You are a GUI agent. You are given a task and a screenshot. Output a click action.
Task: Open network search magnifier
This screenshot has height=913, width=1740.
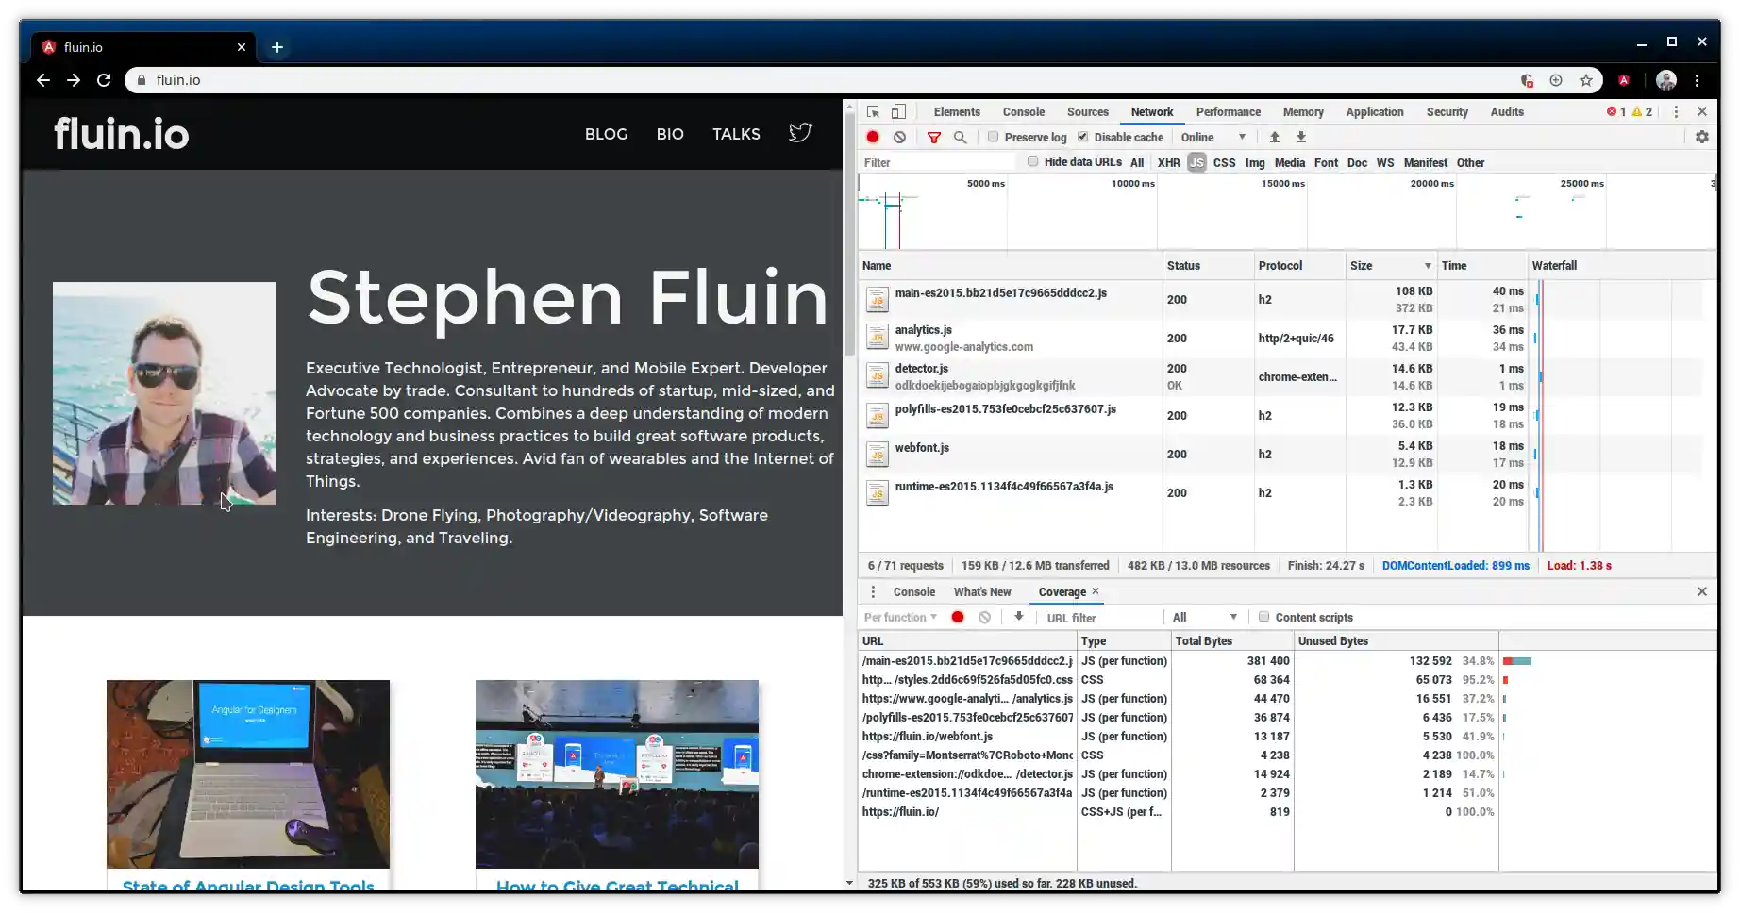[960, 137]
